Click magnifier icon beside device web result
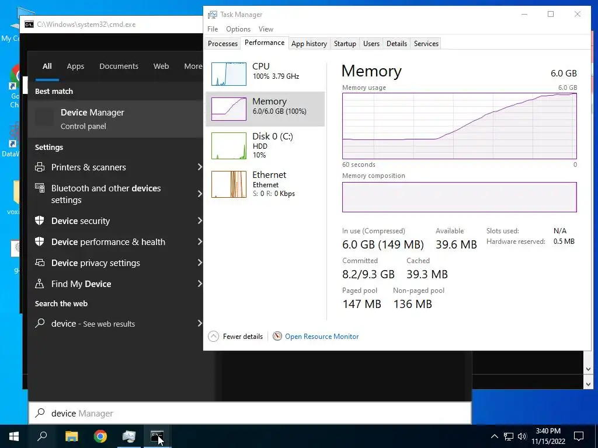This screenshot has width=598, height=448. tap(40, 323)
